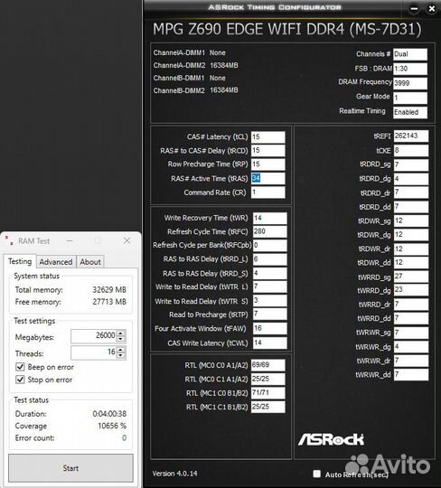The height and width of the screenshot is (488, 441).
Task: Close the RAM Test window
Action: point(127,240)
